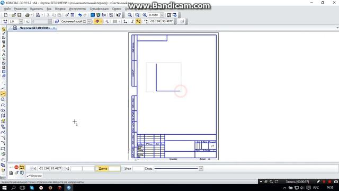Open a file with the Open folder icon
This screenshot has height=191, width=339.
(14, 15)
